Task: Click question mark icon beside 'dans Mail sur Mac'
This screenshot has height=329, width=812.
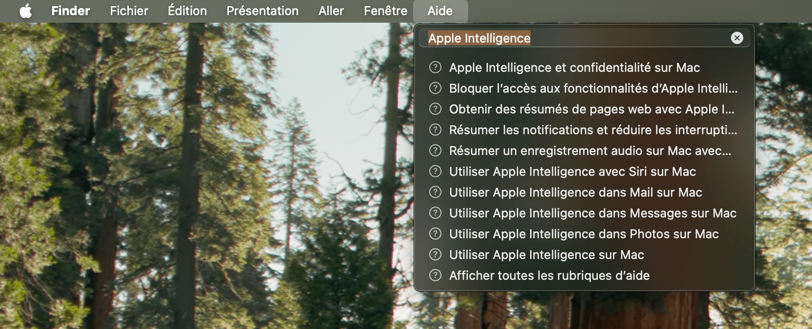Action: [x=435, y=192]
